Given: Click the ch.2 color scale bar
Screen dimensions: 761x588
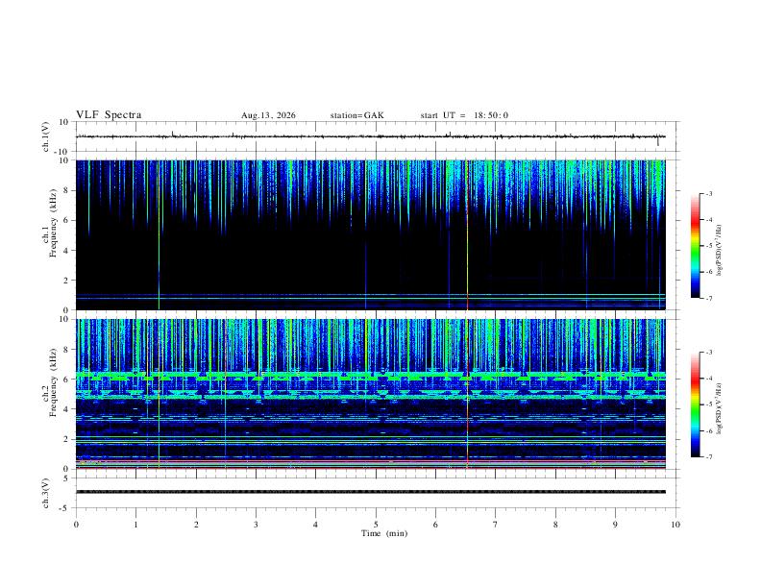Looking at the screenshot, I should pos(695,404).
